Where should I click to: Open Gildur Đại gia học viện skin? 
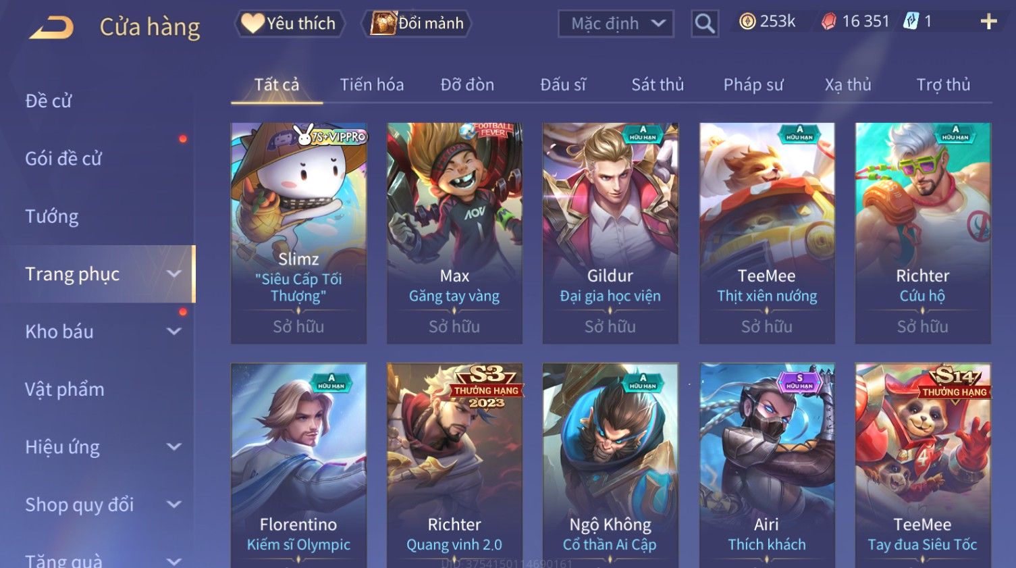(x=610, y=233)
